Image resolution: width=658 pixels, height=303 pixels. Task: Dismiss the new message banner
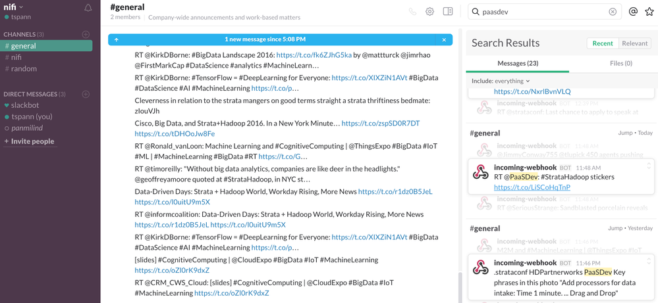[444, 39]
